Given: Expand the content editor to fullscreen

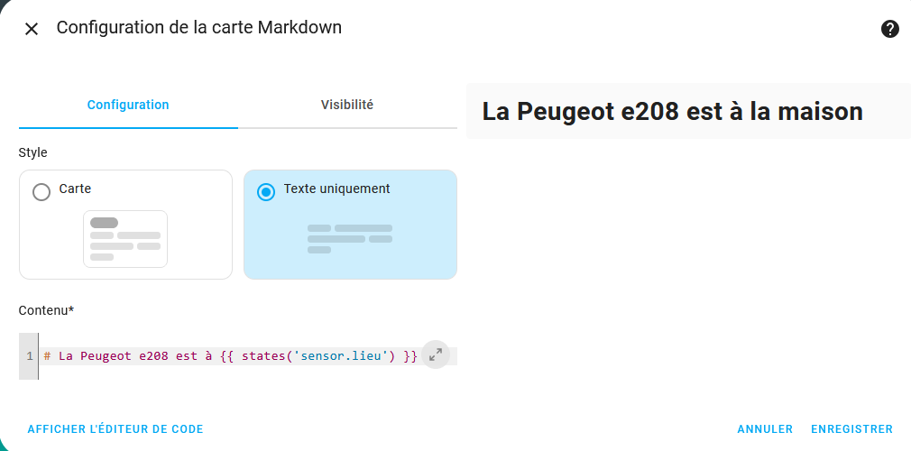Looking at the screenshot, I should (x=435, y=354).
